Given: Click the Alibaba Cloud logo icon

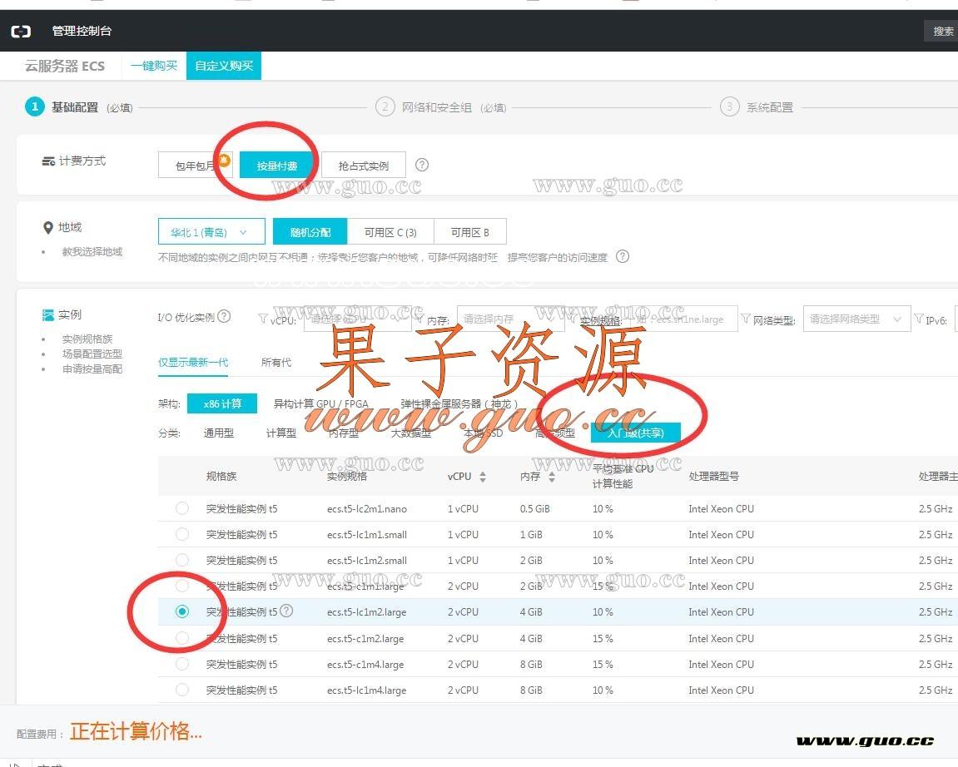Looking at the screenshot, I should point(21,32).
